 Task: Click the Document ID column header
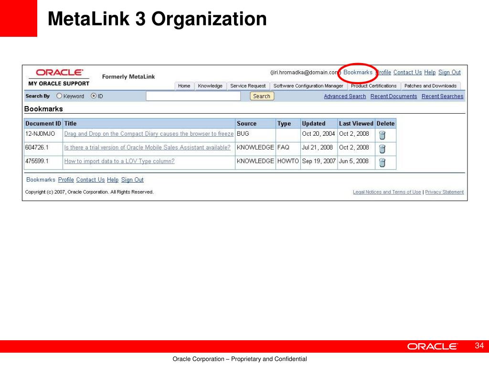pyautogui.click(x=43, y=124)
